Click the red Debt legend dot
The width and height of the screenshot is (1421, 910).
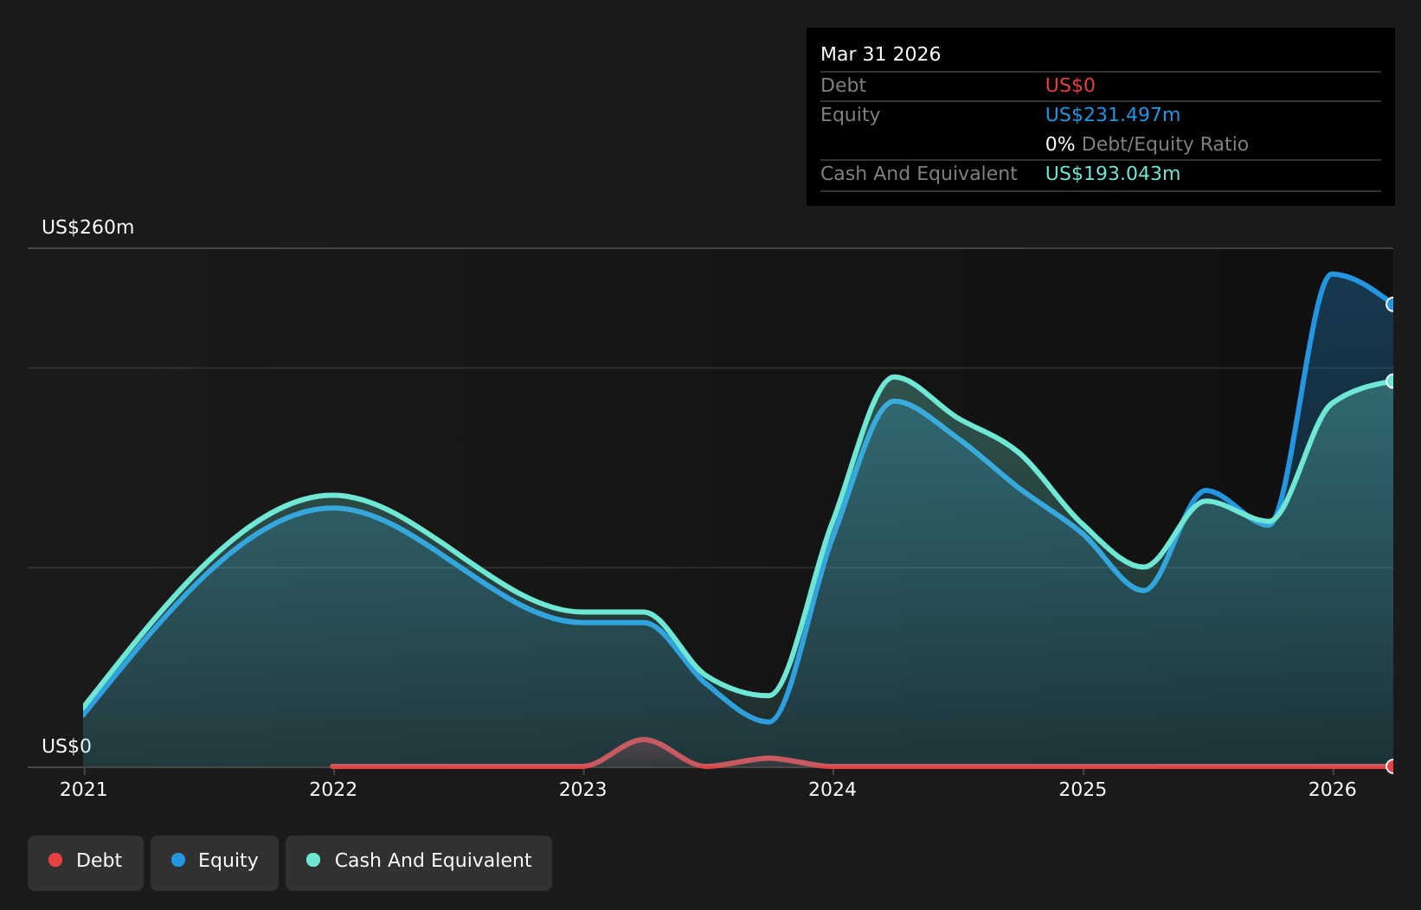click(x=55, y=860)
